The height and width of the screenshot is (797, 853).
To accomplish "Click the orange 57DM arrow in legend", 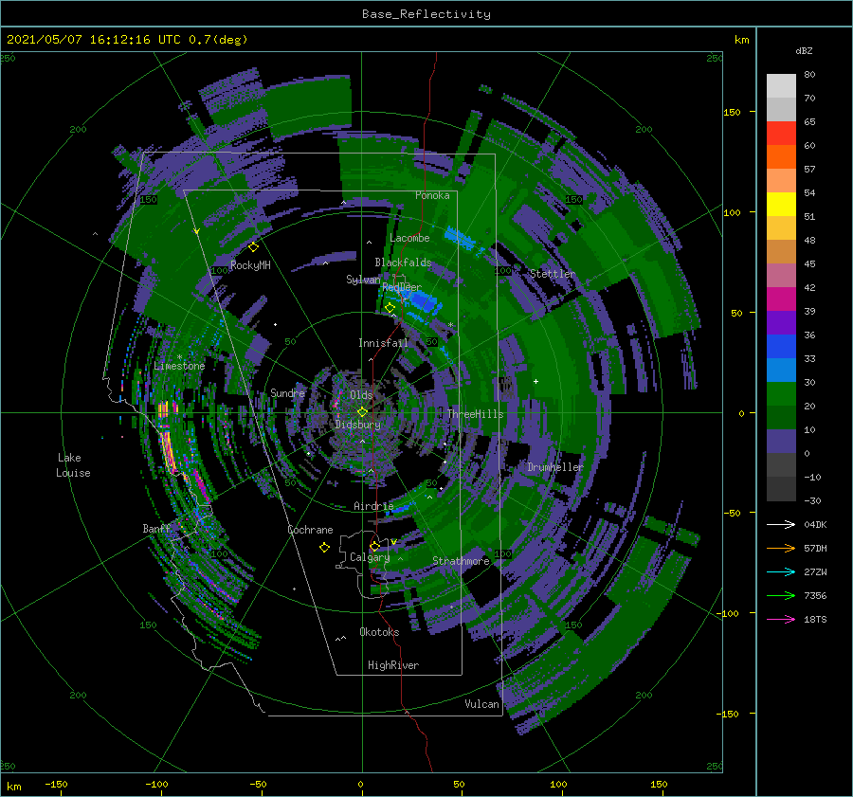I will coord(781,549).
